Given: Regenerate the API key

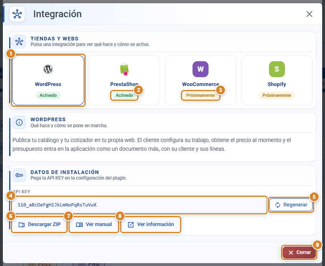Looking at the screenshot, I should (291, 205).
